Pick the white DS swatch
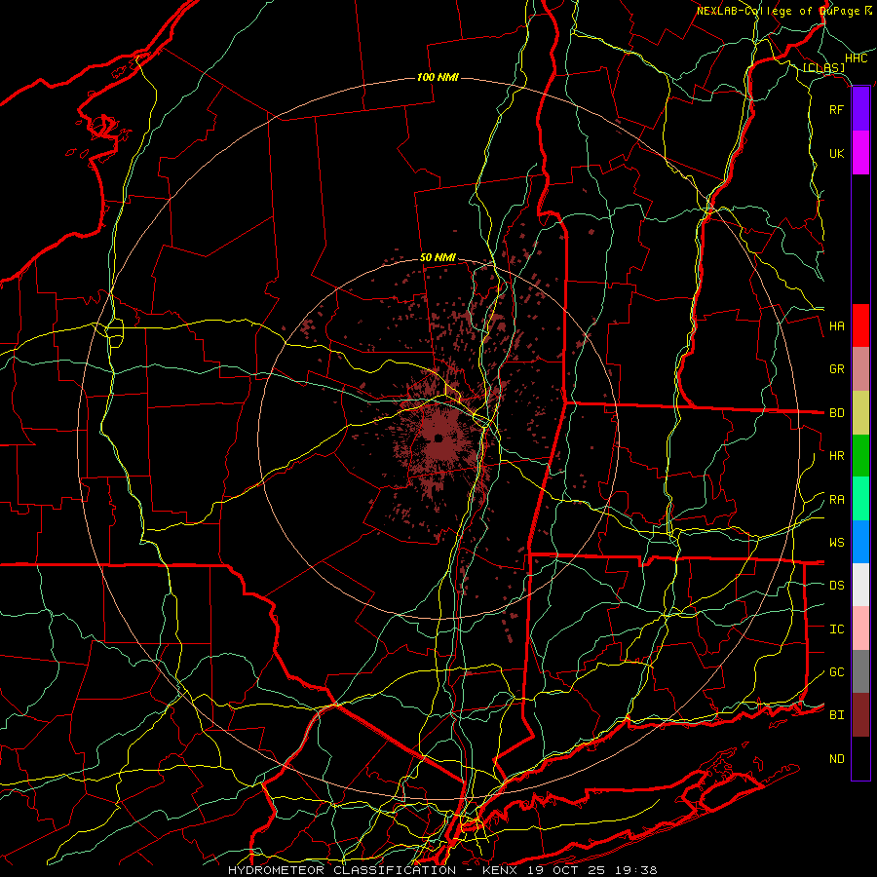Screen dimensions: 877x877 coord(860,585)
